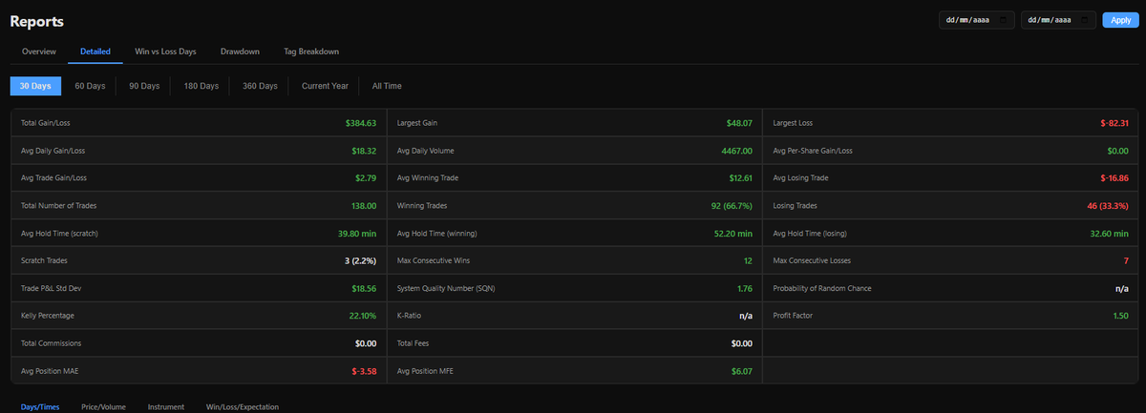This screenshot has height=413, width=1146.
Task: Choose the 60 Days period
Action: [90, 86]
